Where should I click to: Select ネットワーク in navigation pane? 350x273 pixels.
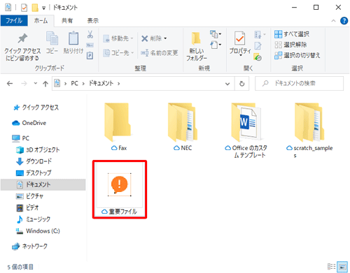(x=29, y=246)
